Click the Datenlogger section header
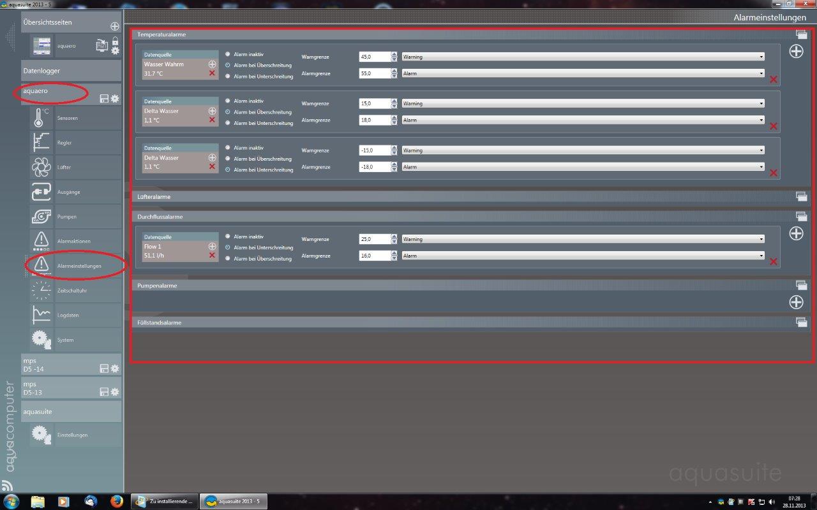Image resolution: width=817 pixels, height=510 pixels. point(71,70)
